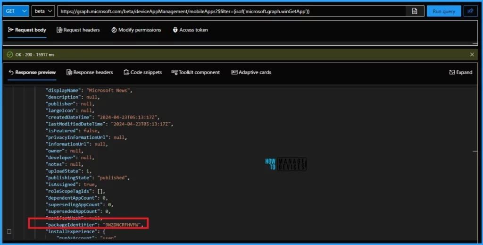Viewport: 483px width, 245px height.
Task: Click the Expand response button
Action: (461, 72)
